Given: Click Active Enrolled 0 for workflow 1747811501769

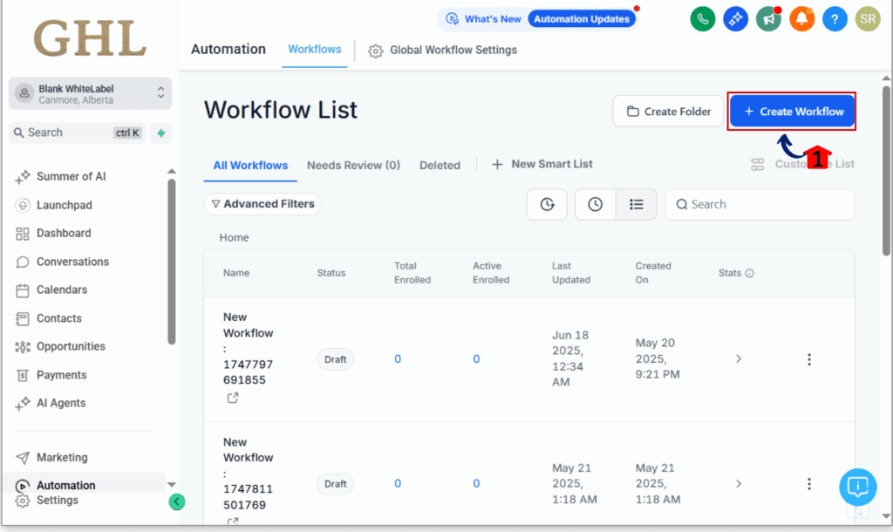Looking at the screenshot, I should coord(476,483).
